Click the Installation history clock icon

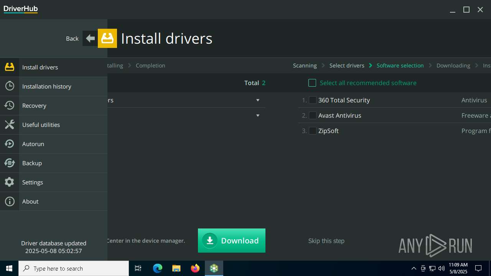pyautogui.click(x=10, y=86)
